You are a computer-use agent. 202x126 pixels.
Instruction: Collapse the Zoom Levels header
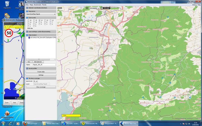pyautogui.click(x=41, y=18)
